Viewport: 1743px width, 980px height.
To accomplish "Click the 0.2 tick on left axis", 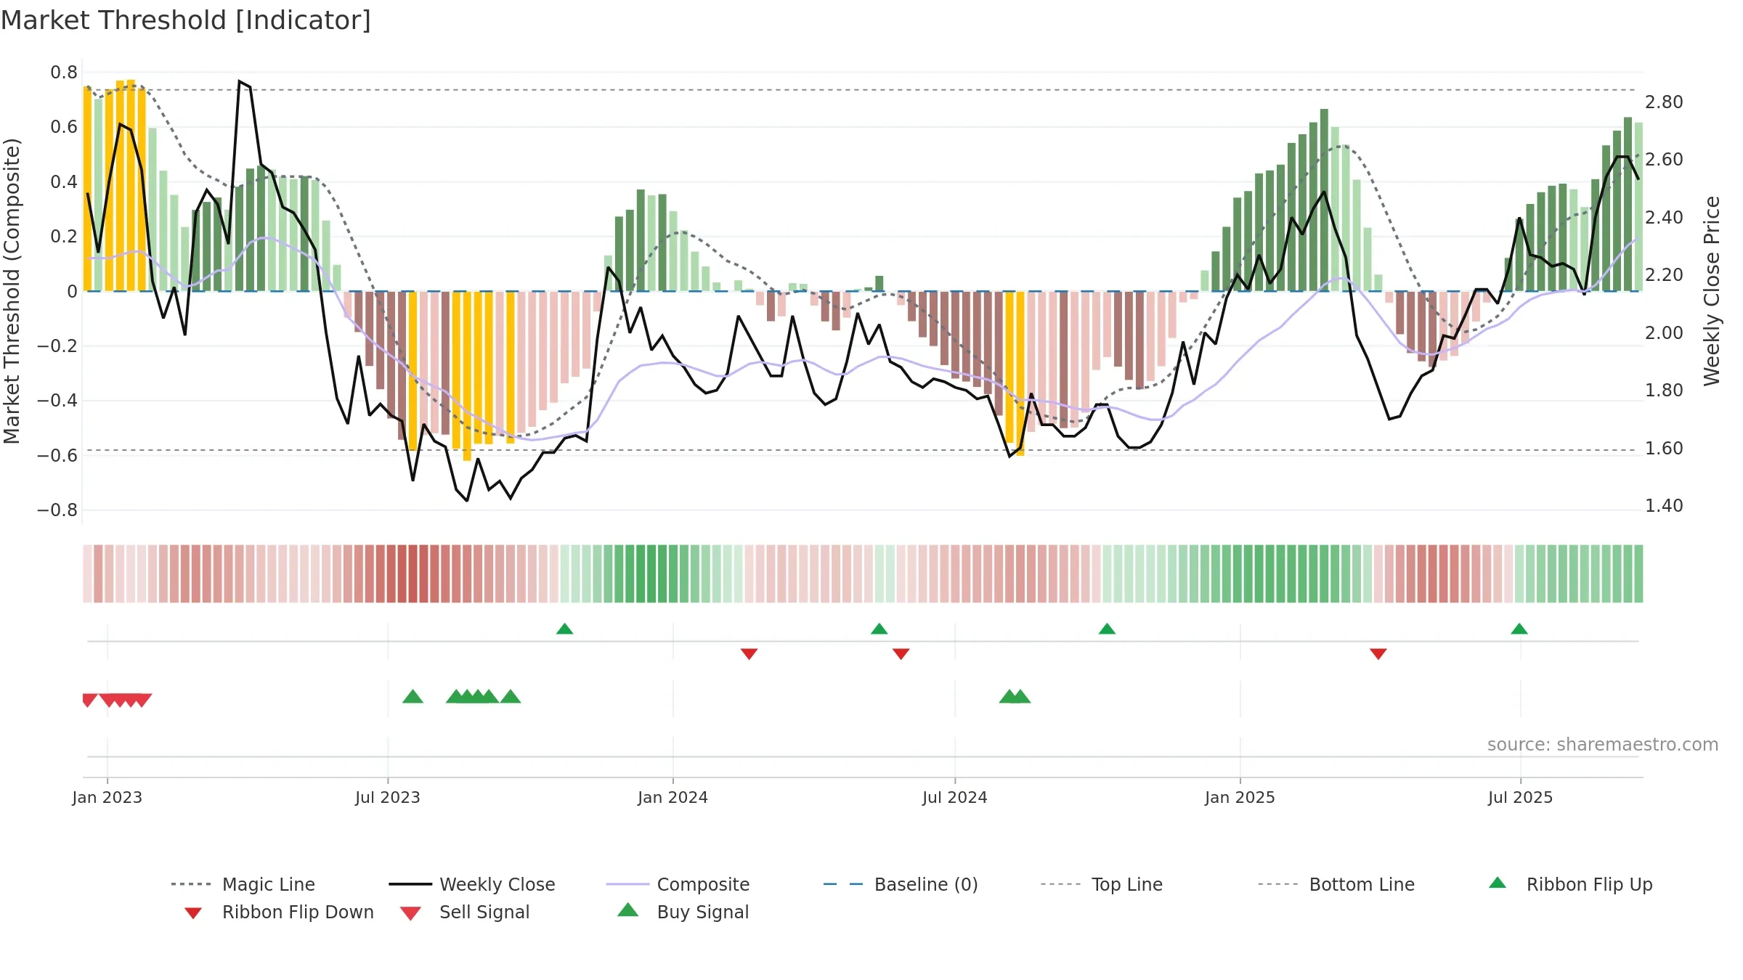I will coord(64,237).
